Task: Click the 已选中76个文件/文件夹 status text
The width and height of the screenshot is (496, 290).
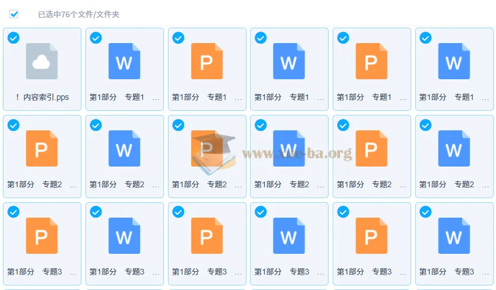Action: 79,14
